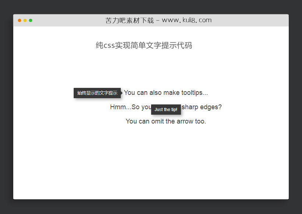This screenshot has width=302, height=214.
Task: Toggle the arrowless tooltip on the last line
Action: [166, 121]
